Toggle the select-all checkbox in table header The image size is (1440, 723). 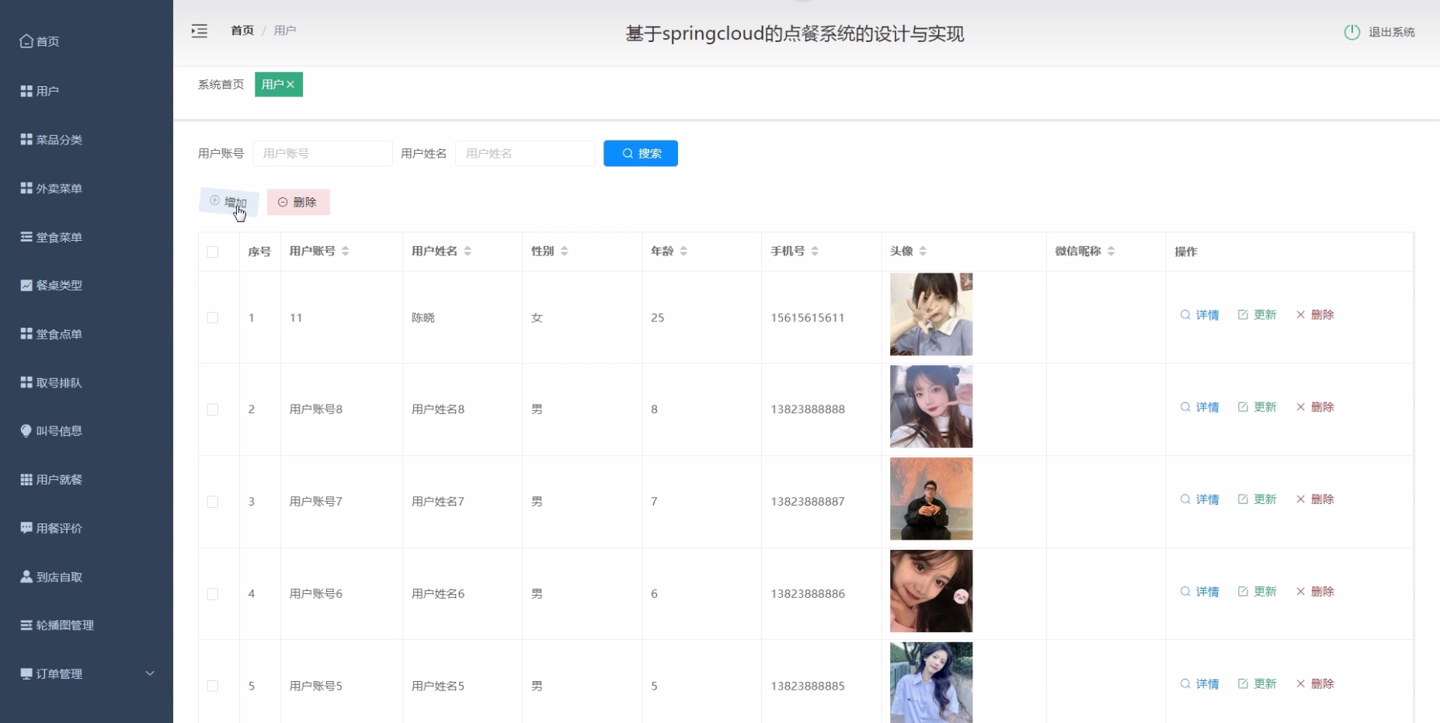click(213, 252)
